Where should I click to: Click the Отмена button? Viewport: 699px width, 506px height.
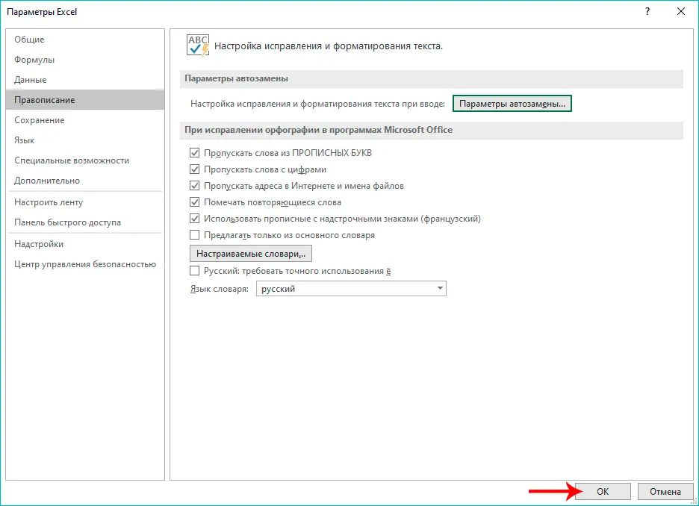(x=665, y=491)
